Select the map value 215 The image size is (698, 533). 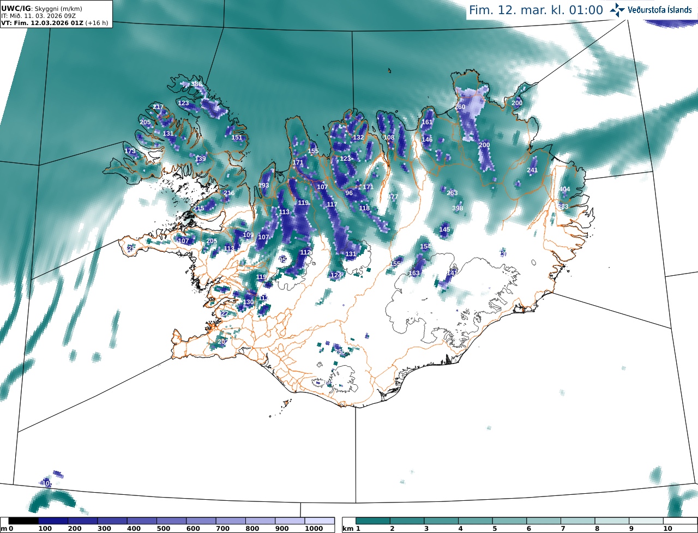198,208
